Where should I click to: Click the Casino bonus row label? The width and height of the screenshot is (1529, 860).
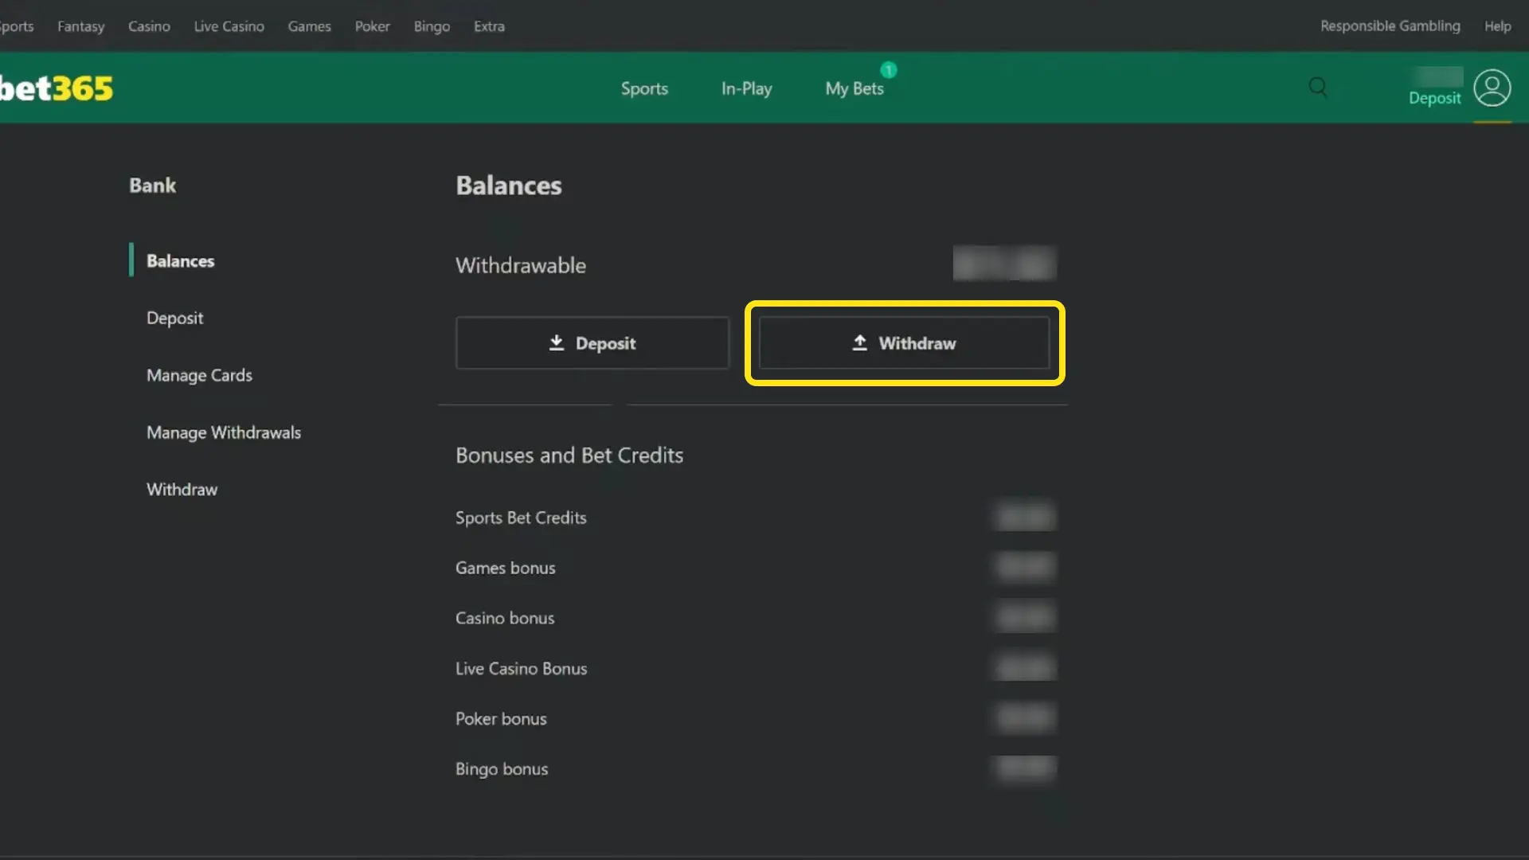tap(504, 618)
